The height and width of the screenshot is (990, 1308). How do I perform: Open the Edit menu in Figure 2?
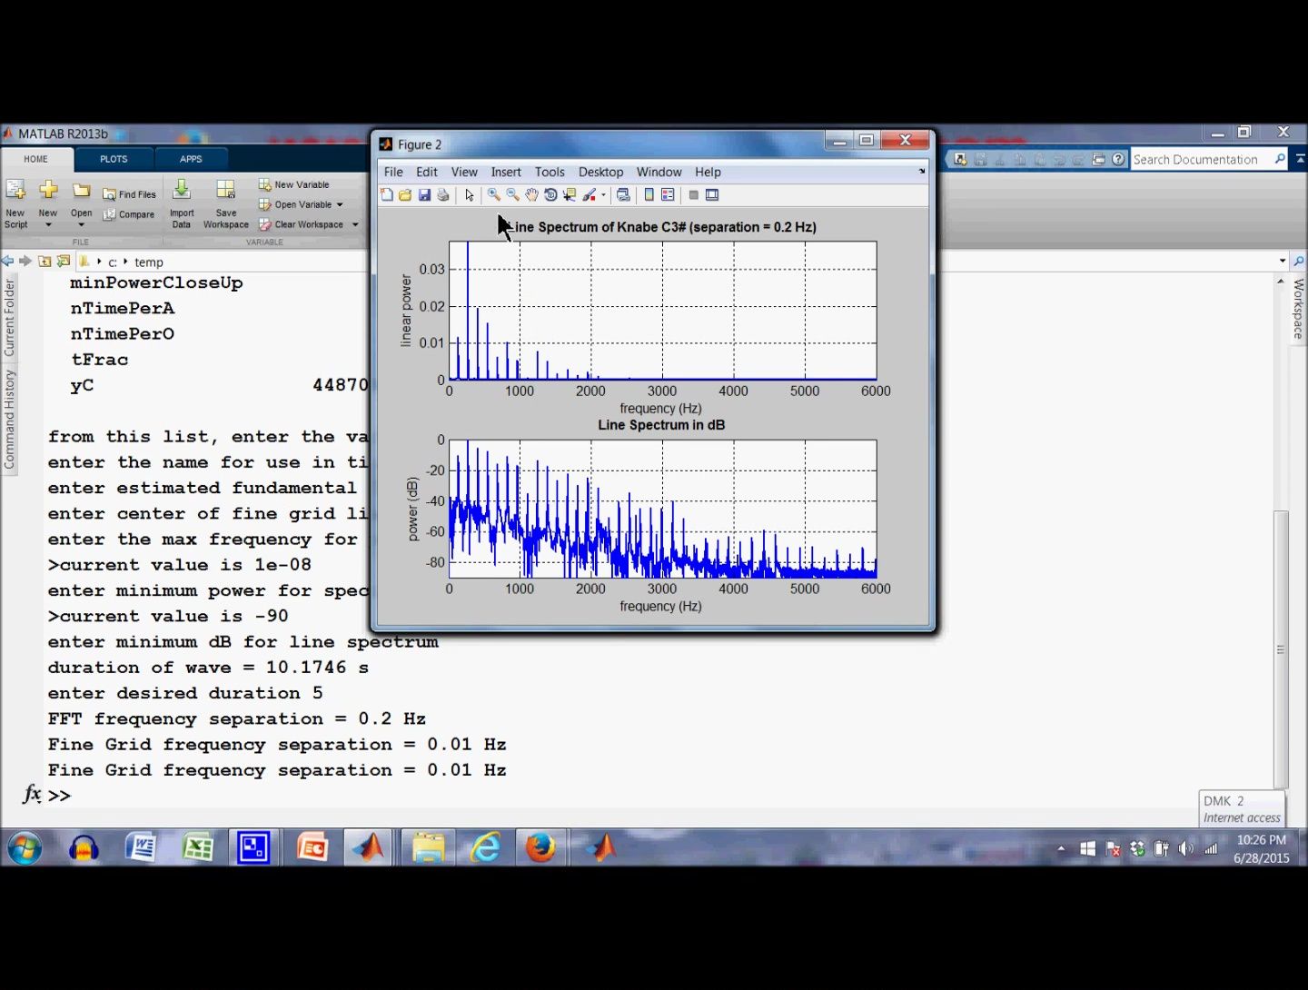tap(427, 172)
